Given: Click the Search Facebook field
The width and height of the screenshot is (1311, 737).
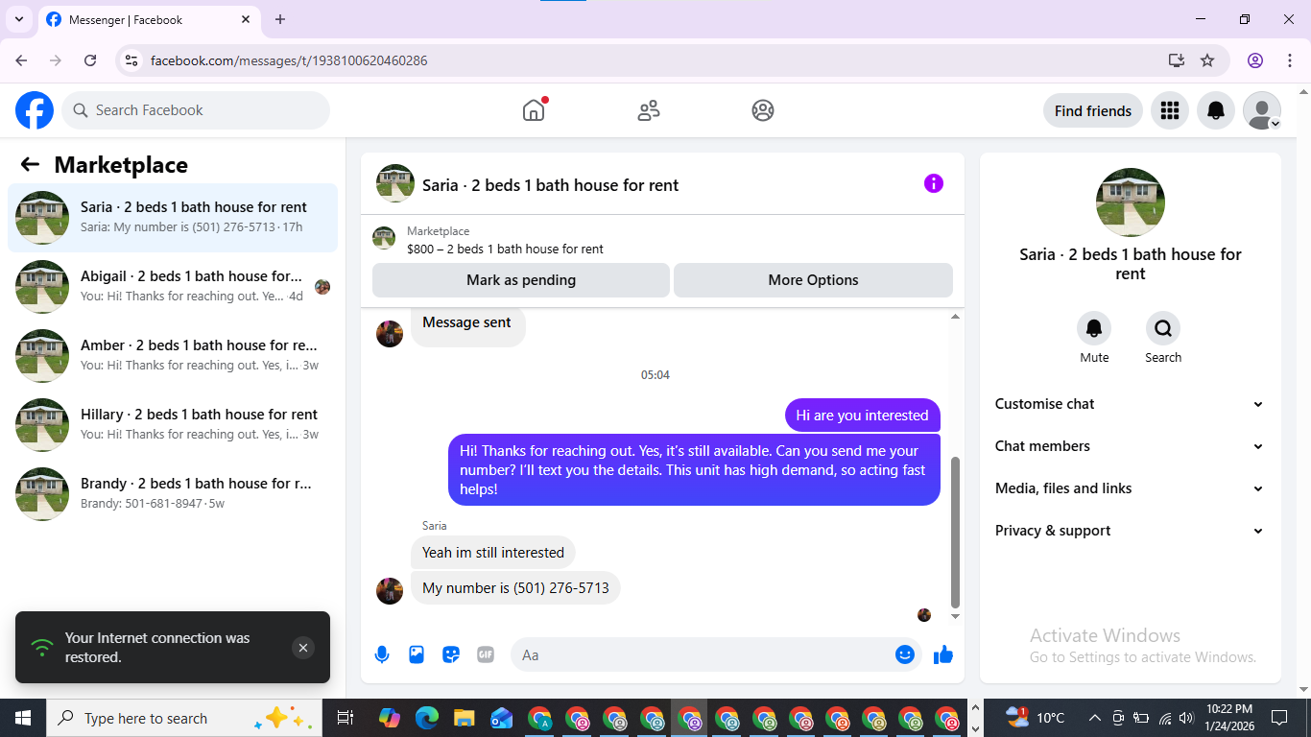Looking at the screenshot, I should pos(196,110).
